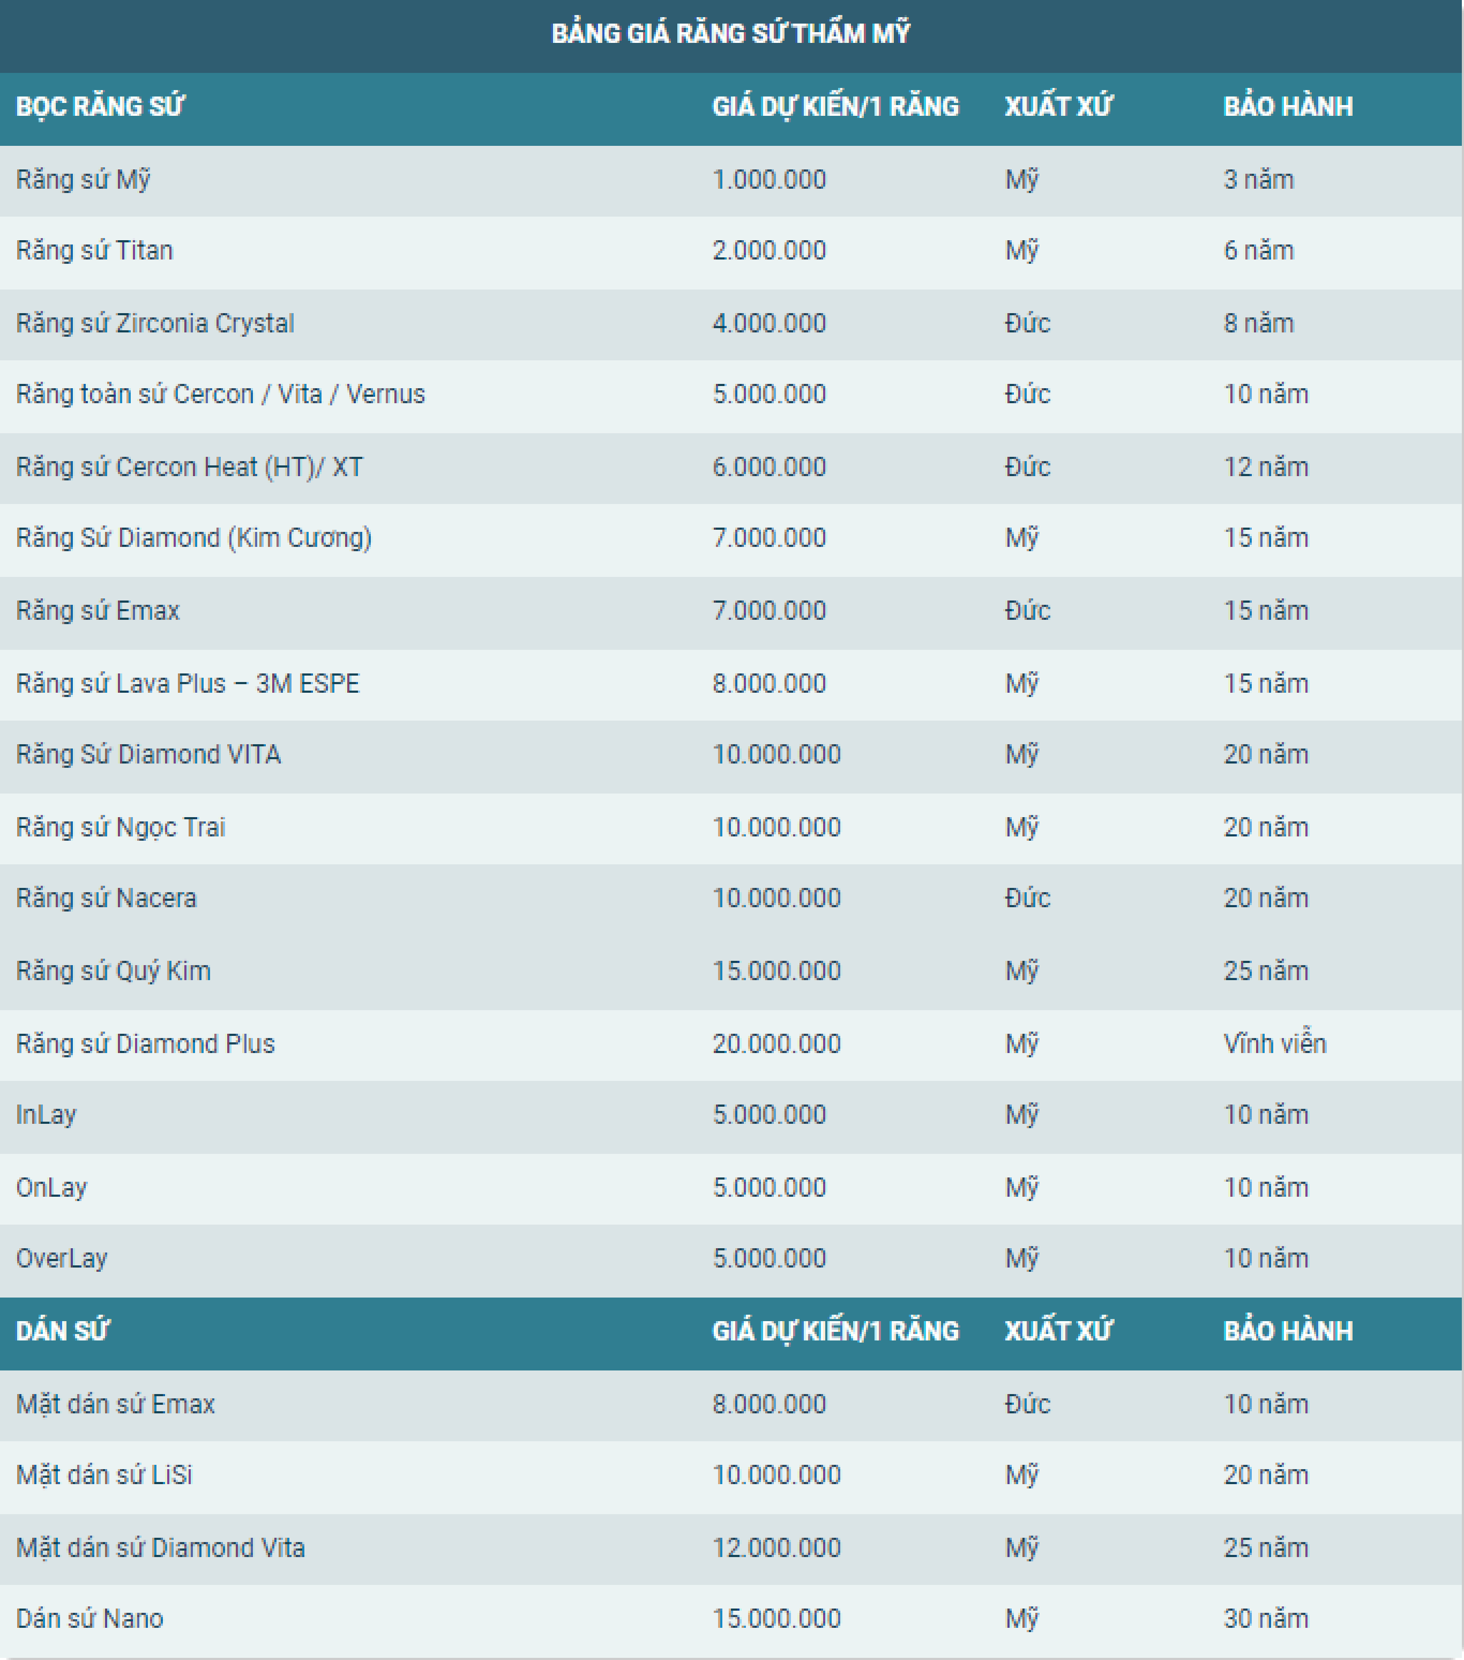This screenshot has width=1464, height=1660.
Task: Click 'Vĩnh viễn' warranty cell
Action: [1274, 1043]
